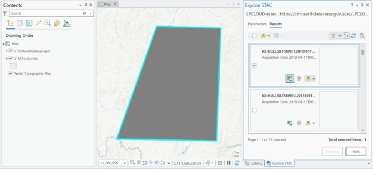373x169 pixels.
Task: Click the blue correction arrows icon in status bar
Action: [157, 163]
